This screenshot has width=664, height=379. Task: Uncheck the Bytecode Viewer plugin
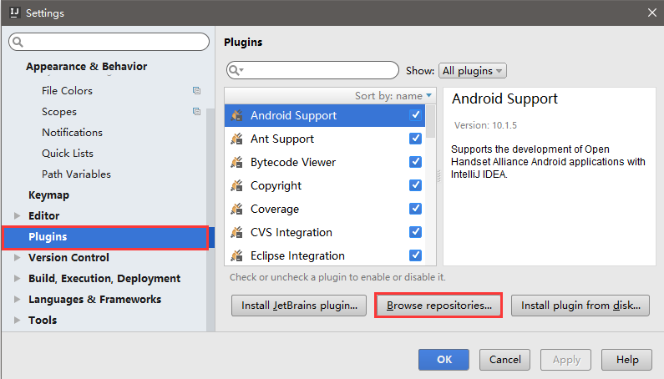[415, 162]
